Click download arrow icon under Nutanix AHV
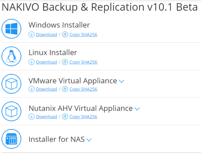Viewport: 201px width, 154px height. click(31, 117)
